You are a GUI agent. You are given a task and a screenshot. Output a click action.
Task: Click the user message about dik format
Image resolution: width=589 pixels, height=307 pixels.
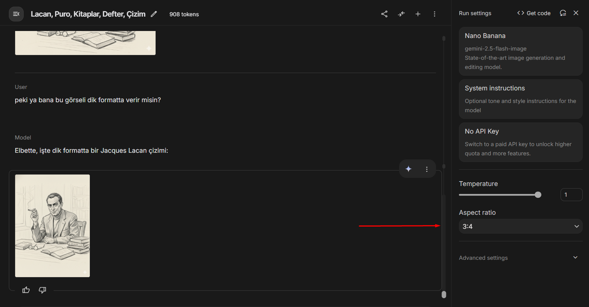point(88,100)
